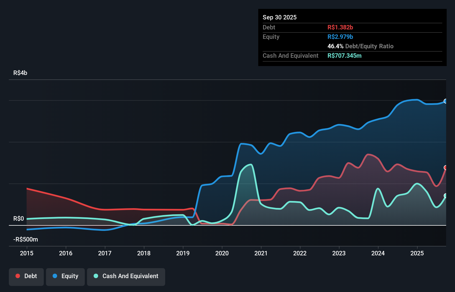Expand the Sep 30 2025 tooltip panel
Image resolution: width=455 pixels, height=292 pixels.
[x=280, y=17]
